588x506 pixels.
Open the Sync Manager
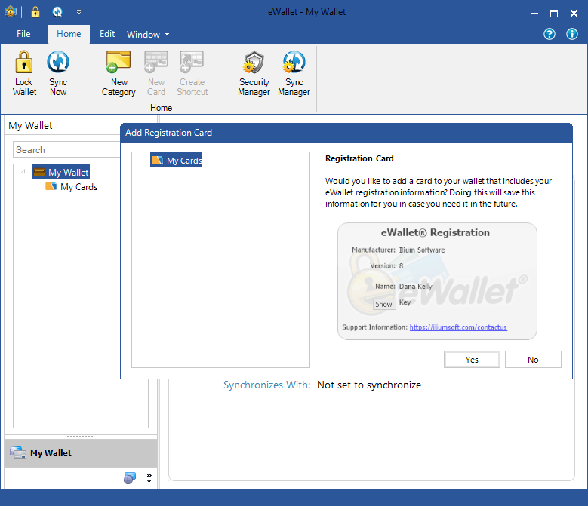[x=294, y=73]
